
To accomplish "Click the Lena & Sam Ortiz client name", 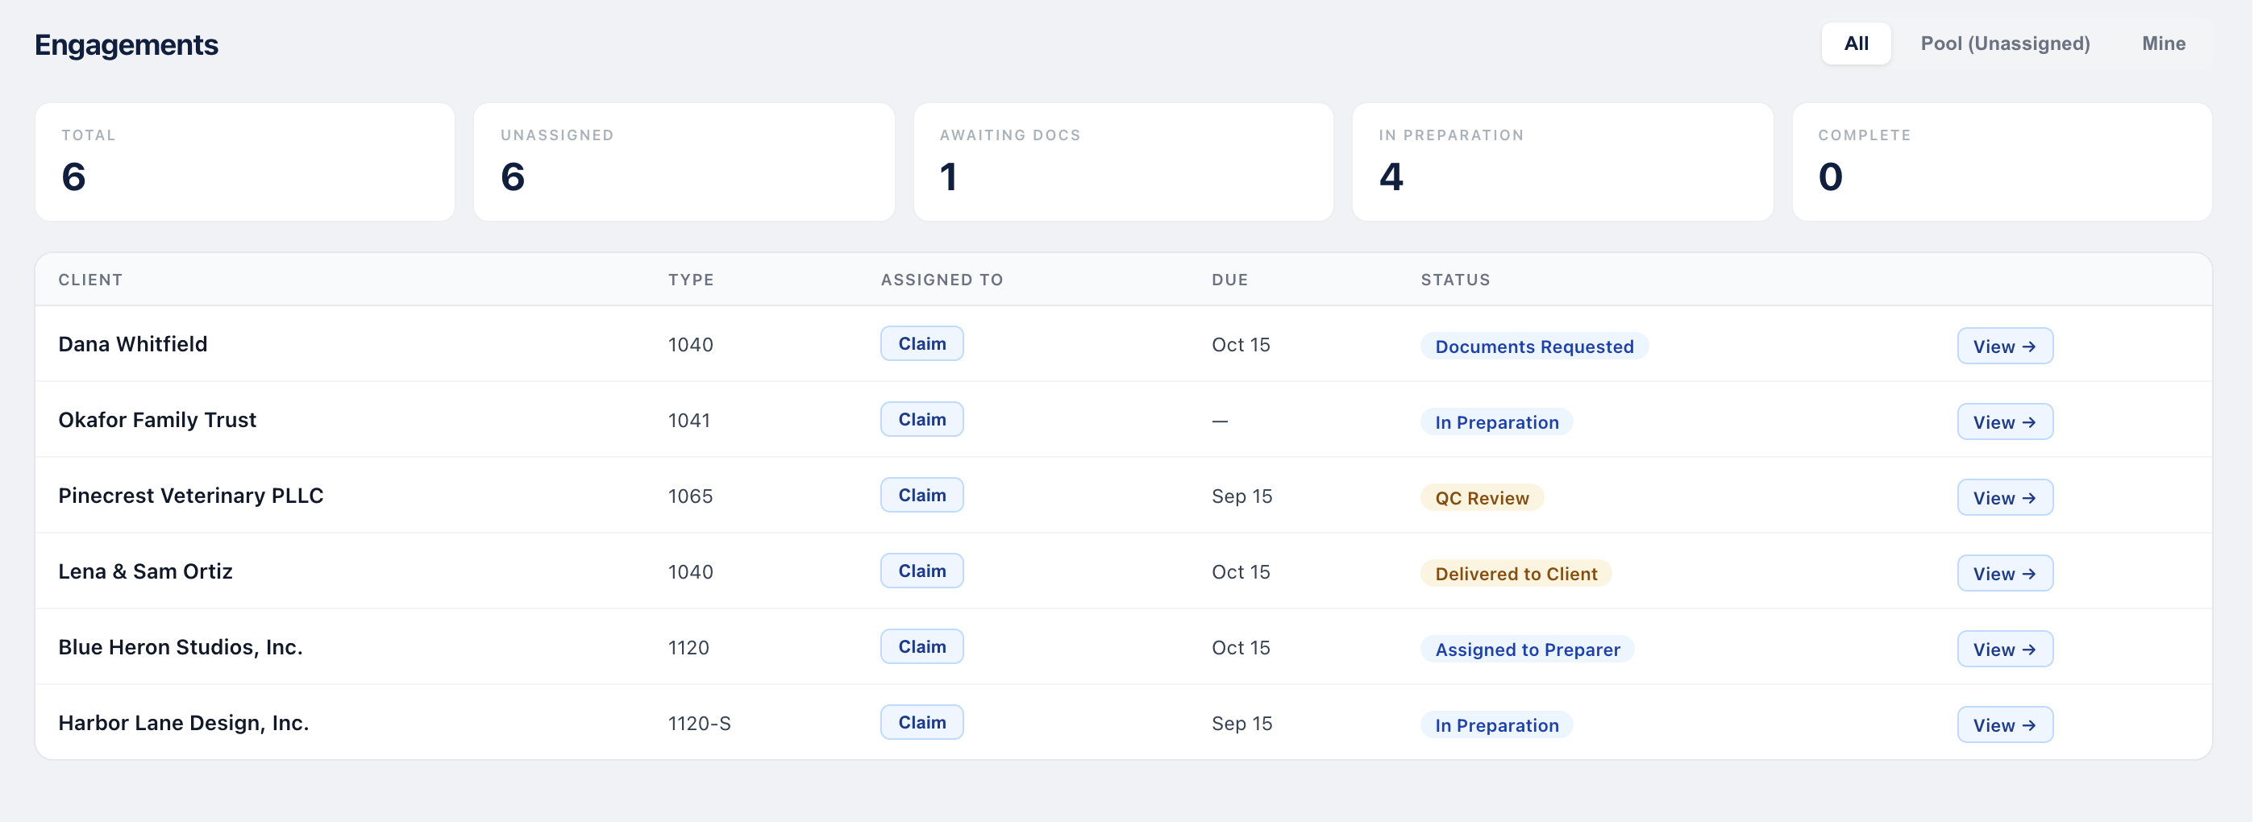I will [x=145, y=572].
